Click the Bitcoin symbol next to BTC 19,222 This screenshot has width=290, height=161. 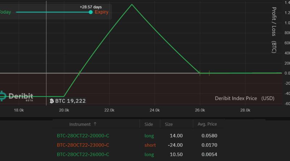click(x=51, y=101)
